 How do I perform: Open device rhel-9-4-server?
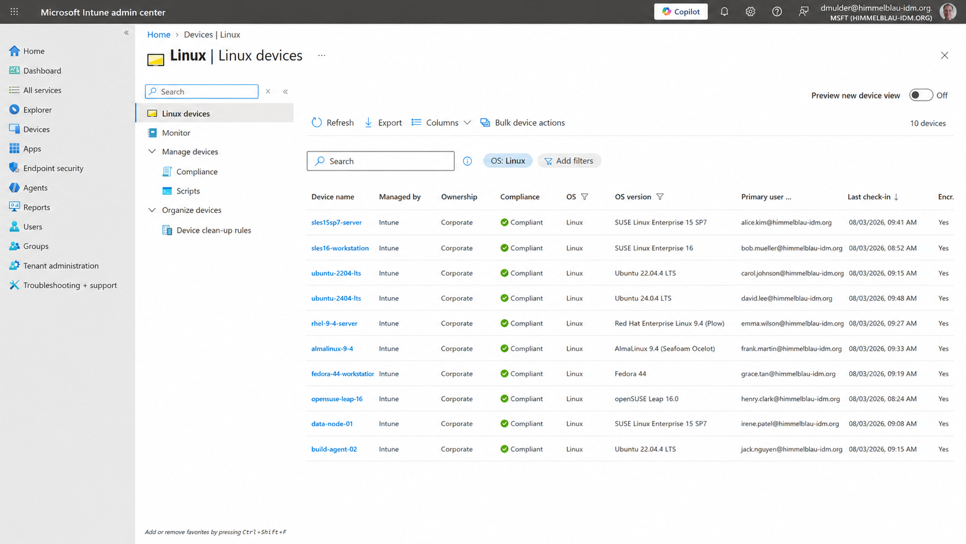(334, 324)
